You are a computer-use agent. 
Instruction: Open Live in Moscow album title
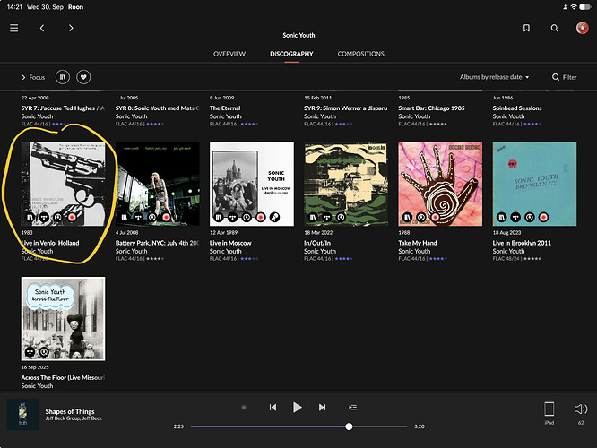(230, 243)
